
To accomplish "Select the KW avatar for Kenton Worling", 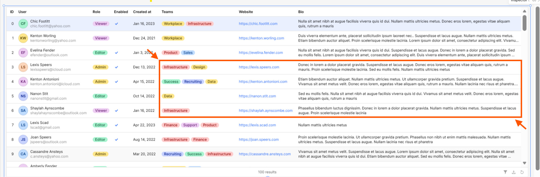I will (x=23, y=38).
